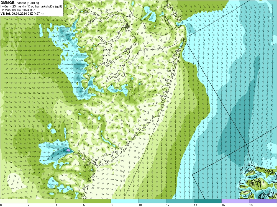Click the 'VT: þri. 09.04.2024 03Z' valid time
Viewport: 277px width, 207px height.
[17, 14]
